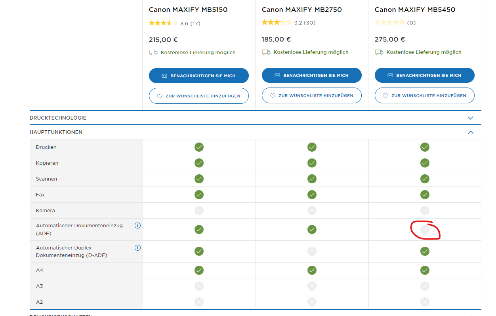Image resolution: width=496 pixels, height=316 pixels.
Task: Click the Kopieren checkmark for MB5150
Action: pos(199,163)
